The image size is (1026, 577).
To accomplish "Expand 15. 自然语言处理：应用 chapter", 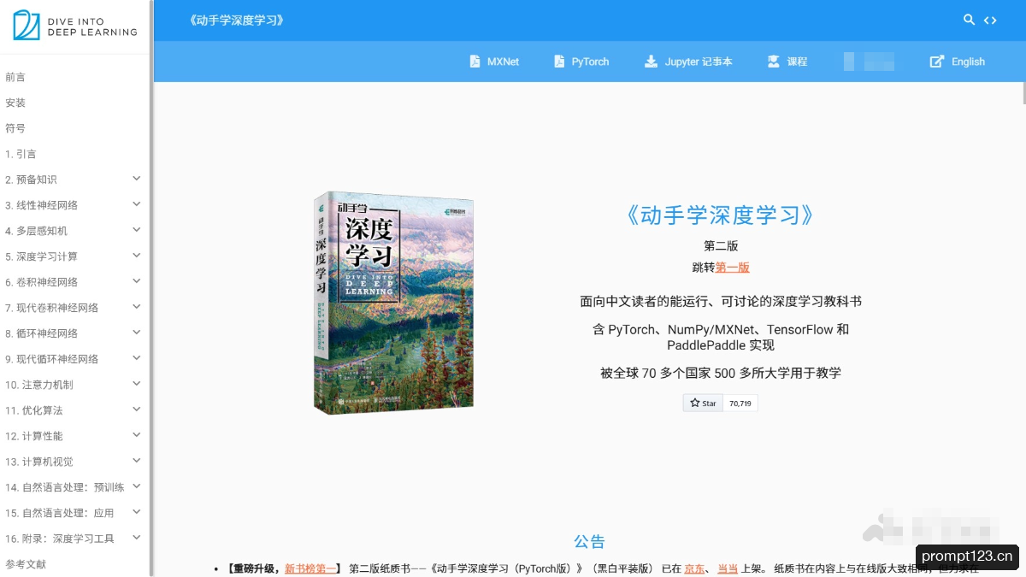I will (x=137, y=512).
